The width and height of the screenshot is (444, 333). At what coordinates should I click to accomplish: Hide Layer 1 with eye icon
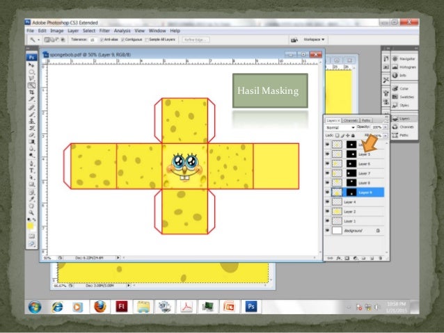pyautogui.click(x=327, y=221)
